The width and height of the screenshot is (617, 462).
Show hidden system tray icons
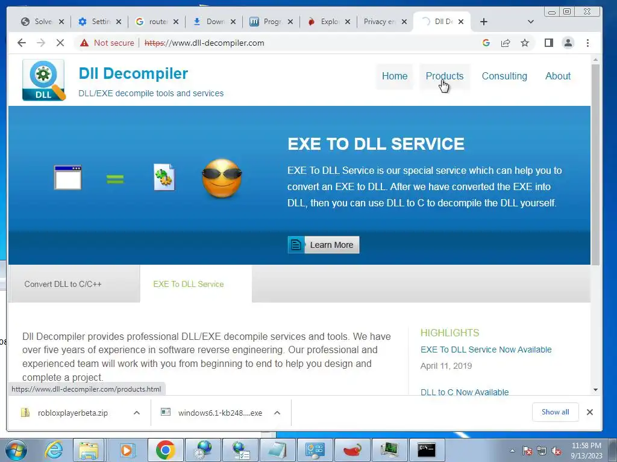click(x=512, y=451)
